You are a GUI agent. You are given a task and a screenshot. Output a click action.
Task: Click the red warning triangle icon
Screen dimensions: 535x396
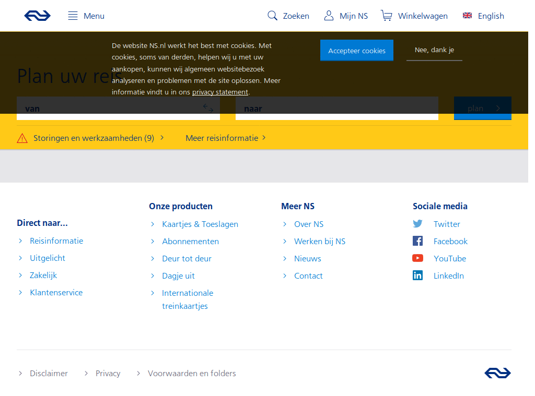(x=22, y=138)
